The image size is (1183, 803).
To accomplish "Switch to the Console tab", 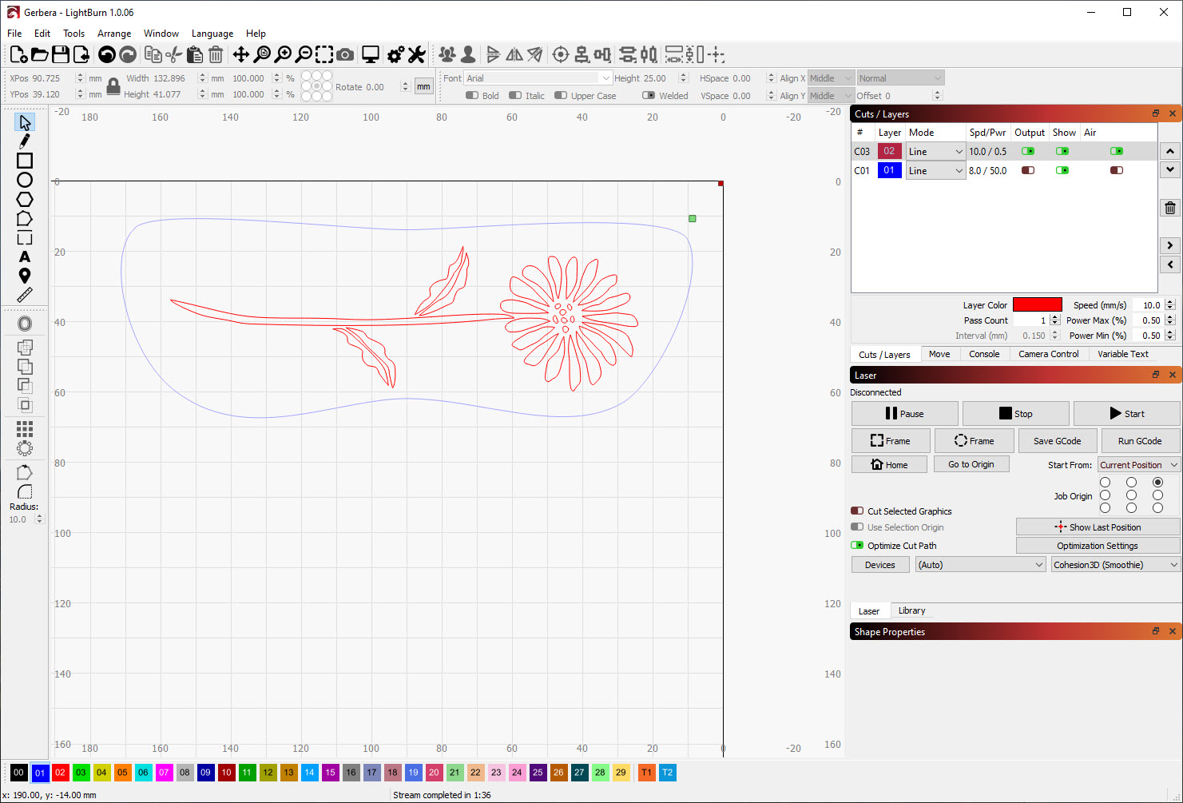I will [x=984, y=354].
